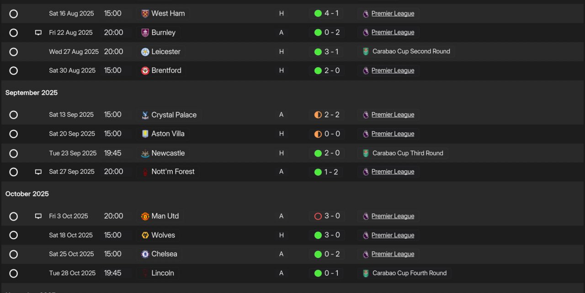Click the Carabao Cup icon on the Leicester row
This screenshot has width=585, height=293.
366,52
